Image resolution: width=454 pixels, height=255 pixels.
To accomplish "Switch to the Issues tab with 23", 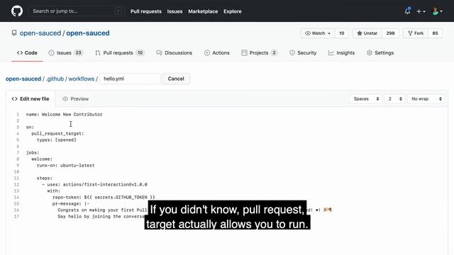I will click(66, 53).
